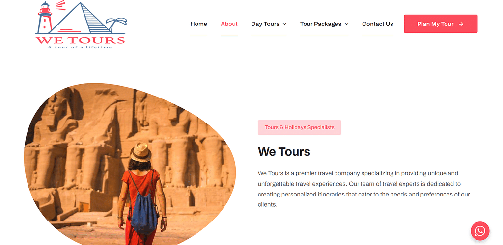This screenshot has width=503, height=245.
Task: Click arrow icon in Plan My Tour
Action: 461,24
